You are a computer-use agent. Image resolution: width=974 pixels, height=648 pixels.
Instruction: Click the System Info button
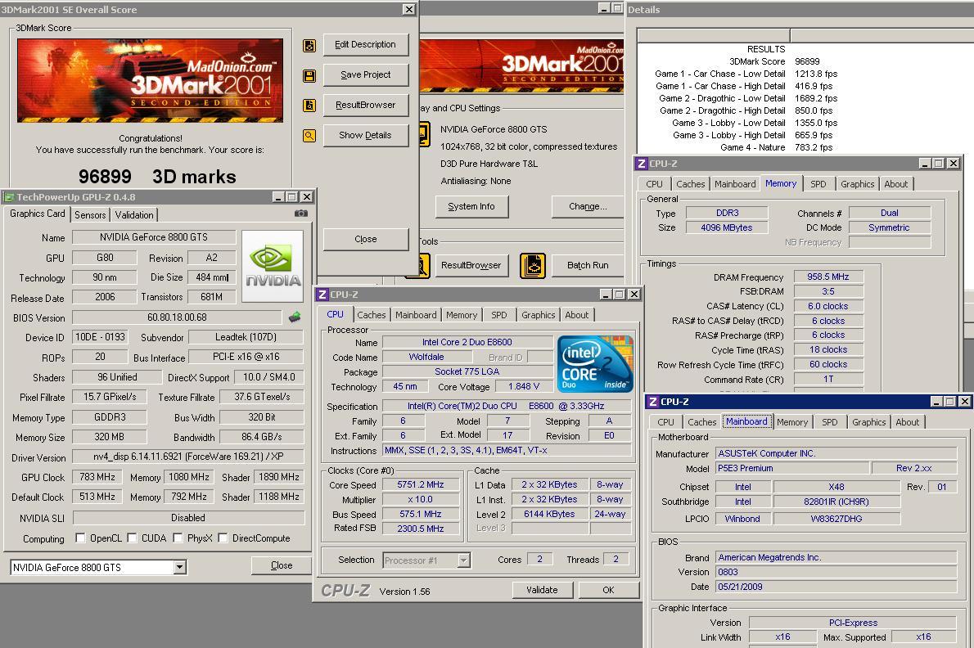click(471, 207)
